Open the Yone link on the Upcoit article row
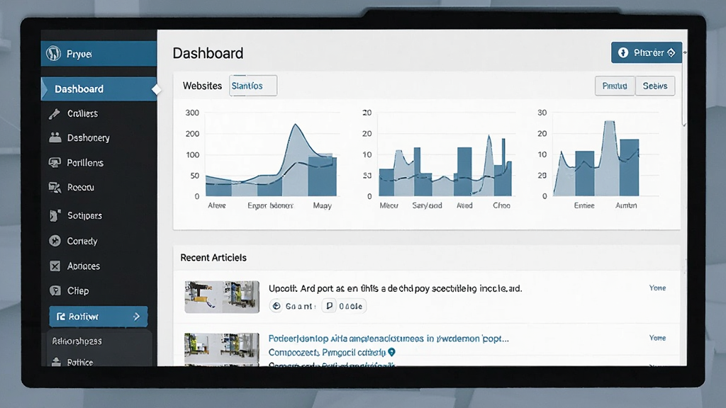The height and width of the screenshot is (408, 726). (657, 288)
